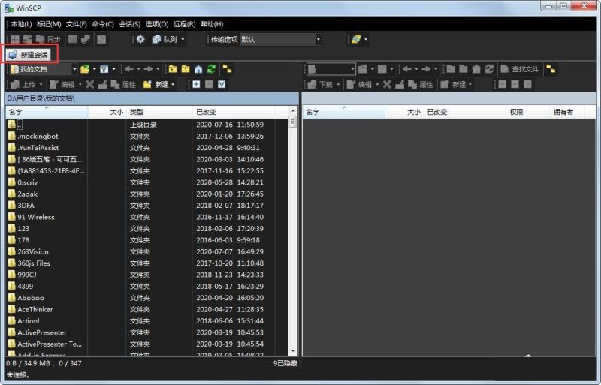Click the globe icon in the top toolbar
This screenshot has height=385, width=601.
[x=355, y=39]
